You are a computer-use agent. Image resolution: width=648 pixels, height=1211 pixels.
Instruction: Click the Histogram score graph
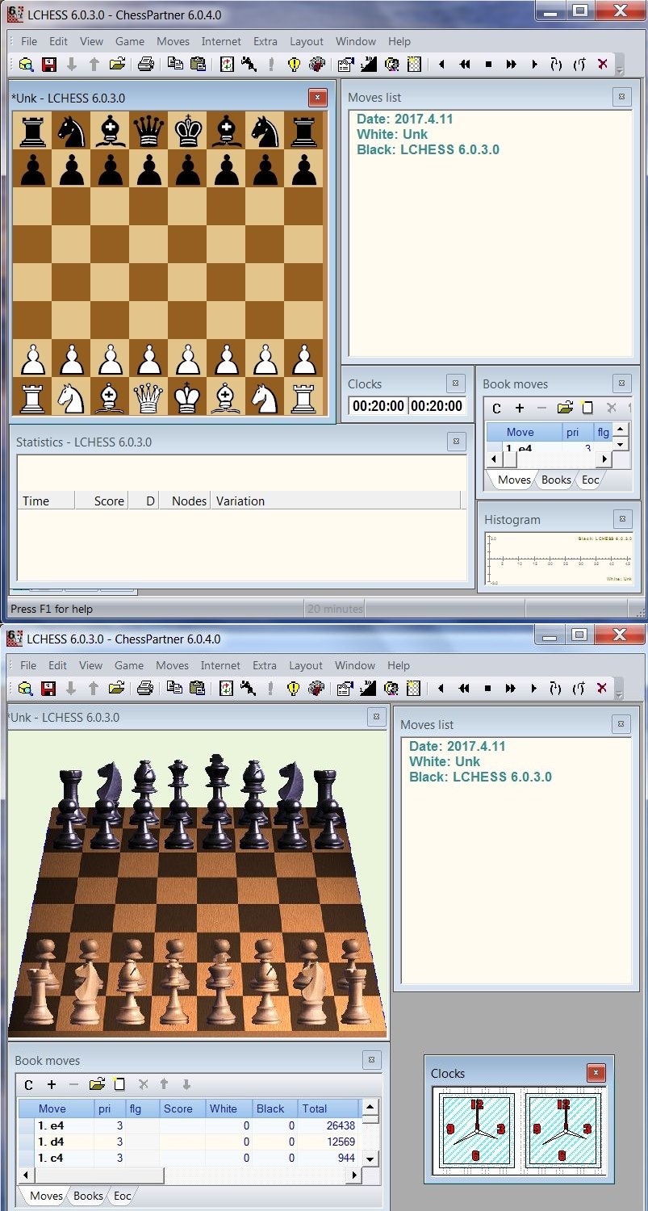tap(558, 559)
